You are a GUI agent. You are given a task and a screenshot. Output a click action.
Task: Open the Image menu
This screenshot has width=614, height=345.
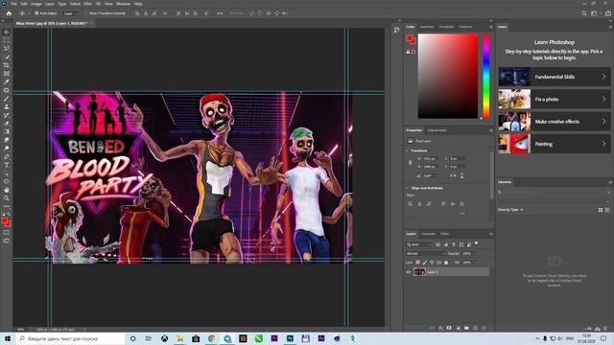(36, 4)
